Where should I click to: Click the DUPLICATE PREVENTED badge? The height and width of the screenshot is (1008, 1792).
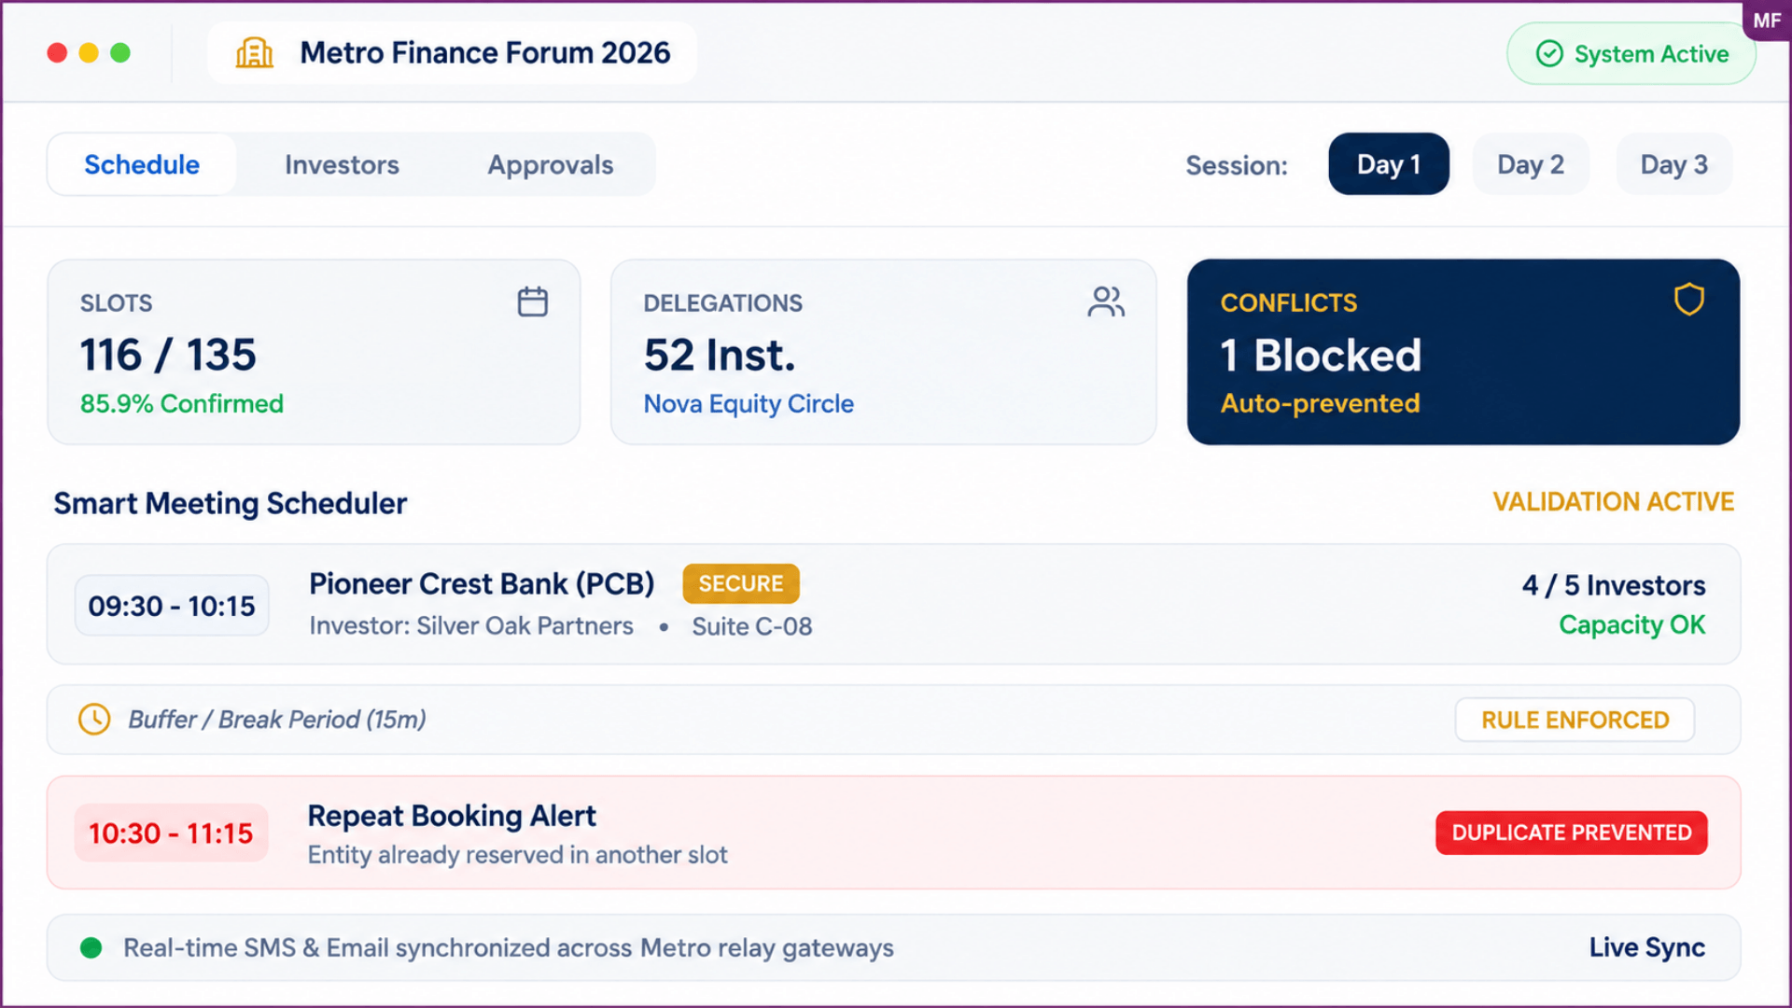[x=1572, y=833]
